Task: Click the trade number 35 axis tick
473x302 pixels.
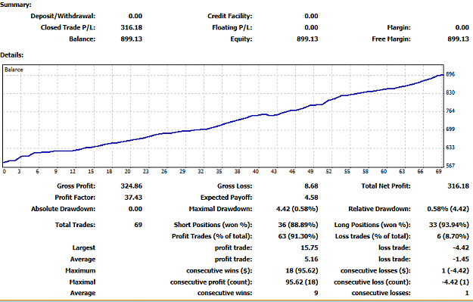Action: click(219, 171)
